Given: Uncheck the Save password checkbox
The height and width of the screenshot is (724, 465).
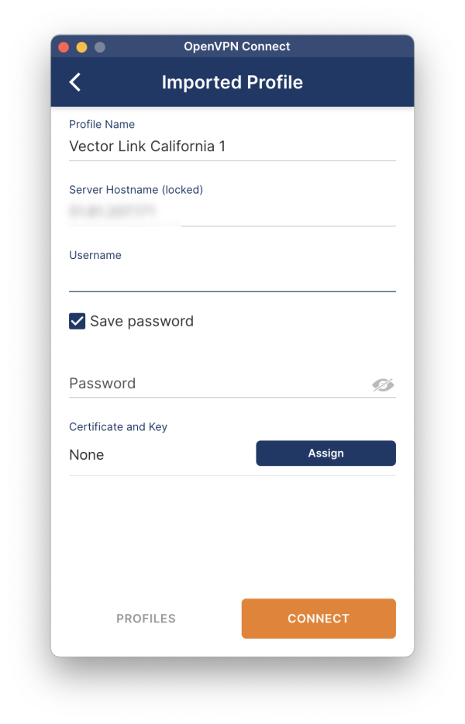Looking at the screenshot, I should coord(77,320).
